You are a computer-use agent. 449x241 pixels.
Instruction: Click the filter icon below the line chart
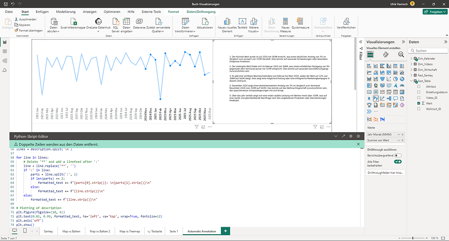(x=197, y=127)
